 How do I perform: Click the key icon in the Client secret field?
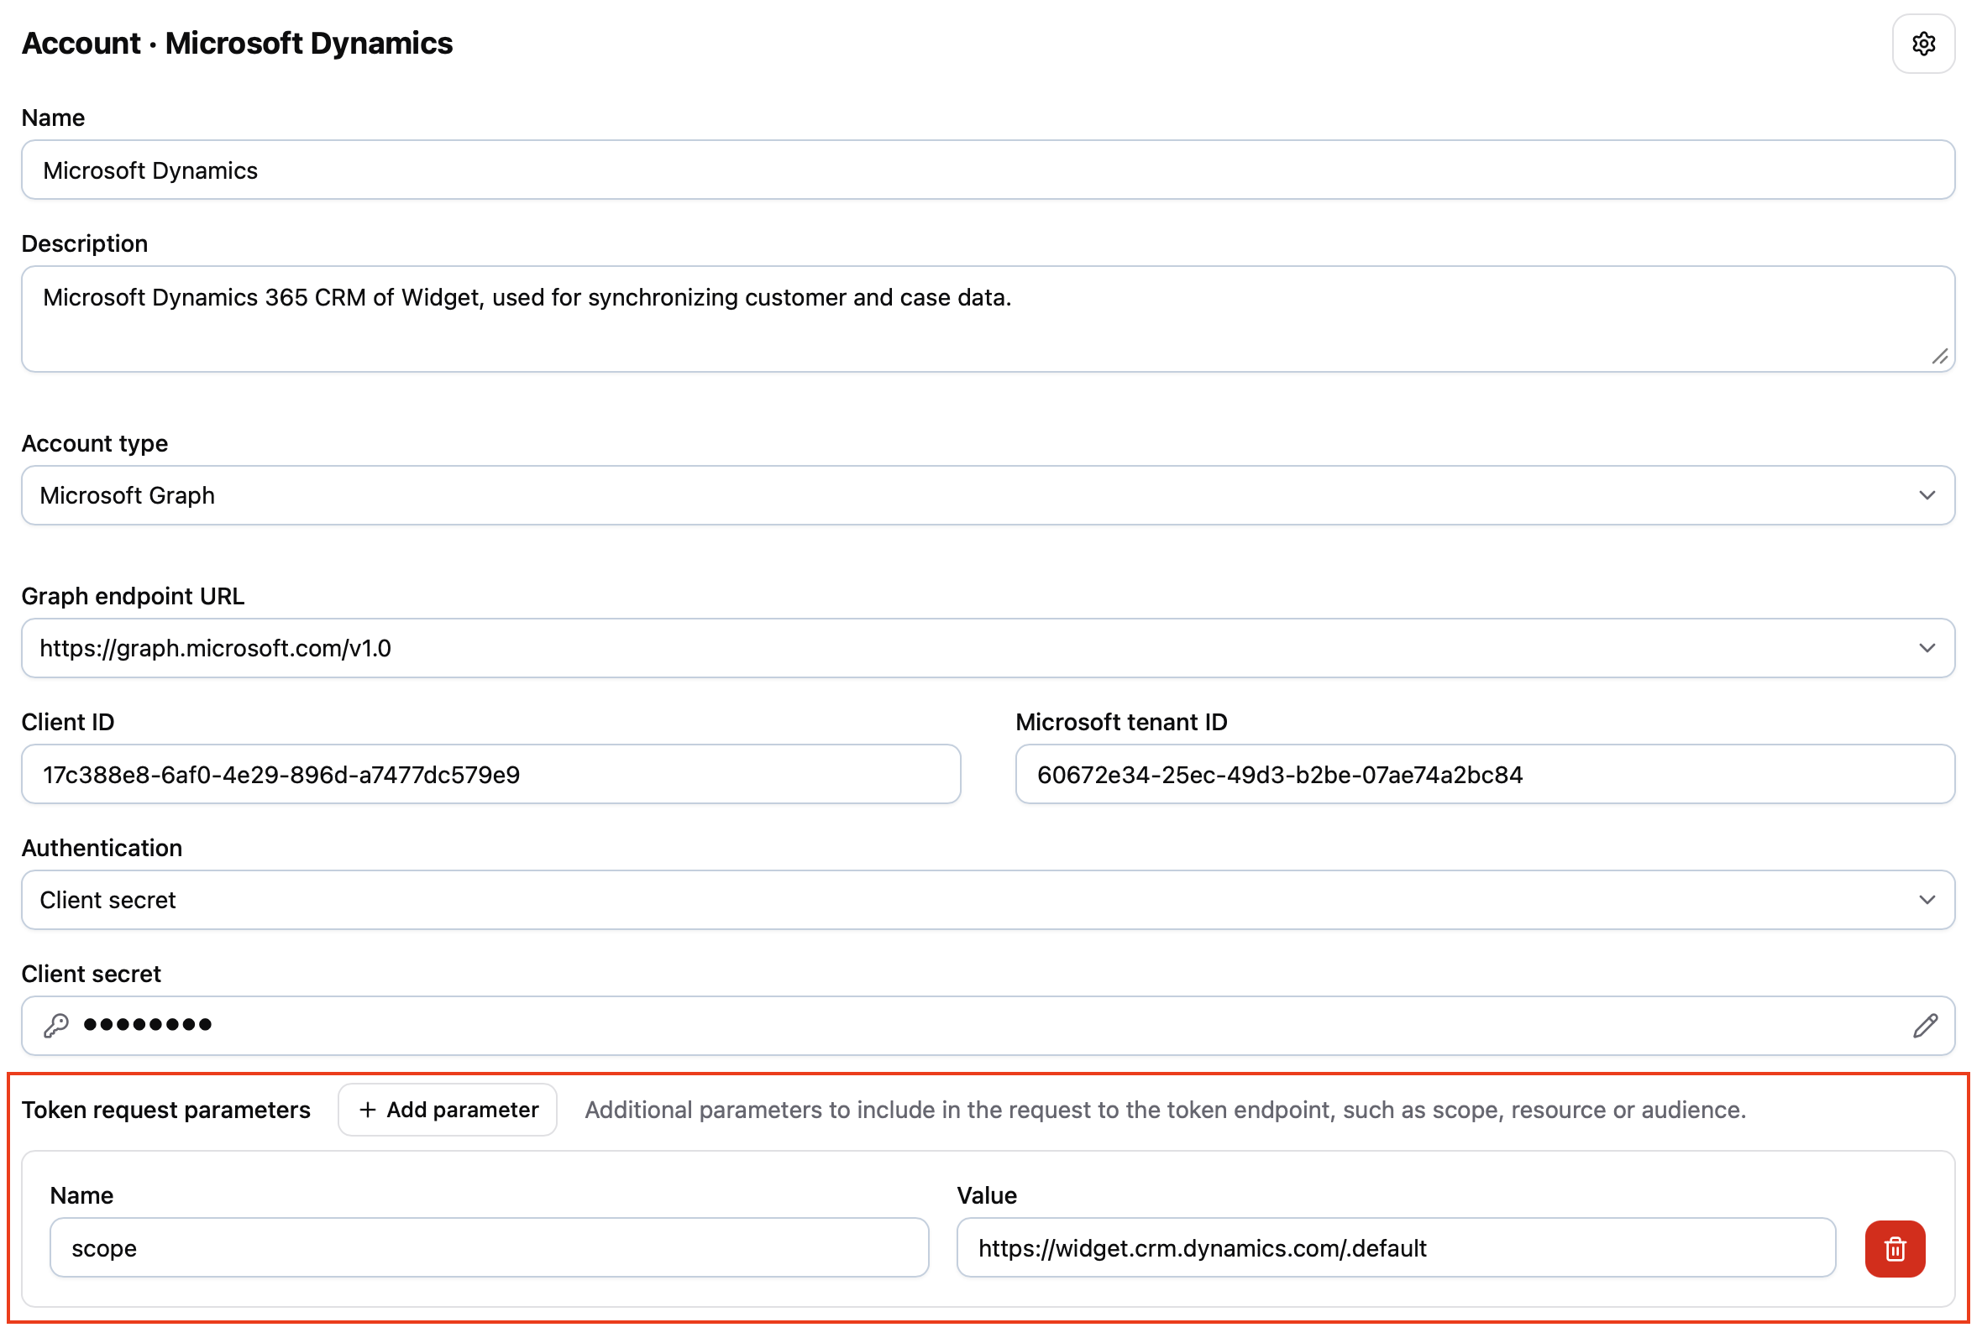pyautogui.click(x=56, y=1025)
